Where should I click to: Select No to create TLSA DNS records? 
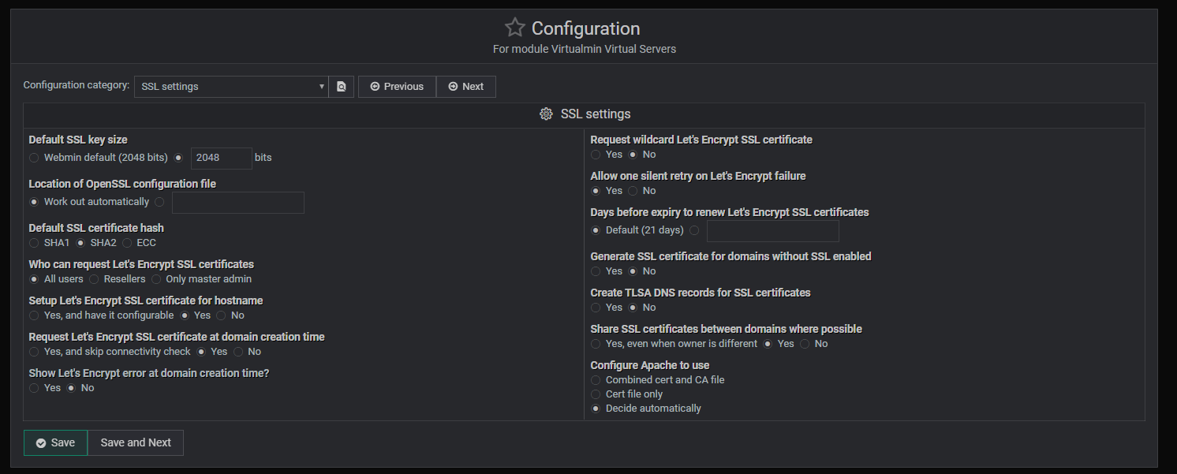(x=633, y=308)
